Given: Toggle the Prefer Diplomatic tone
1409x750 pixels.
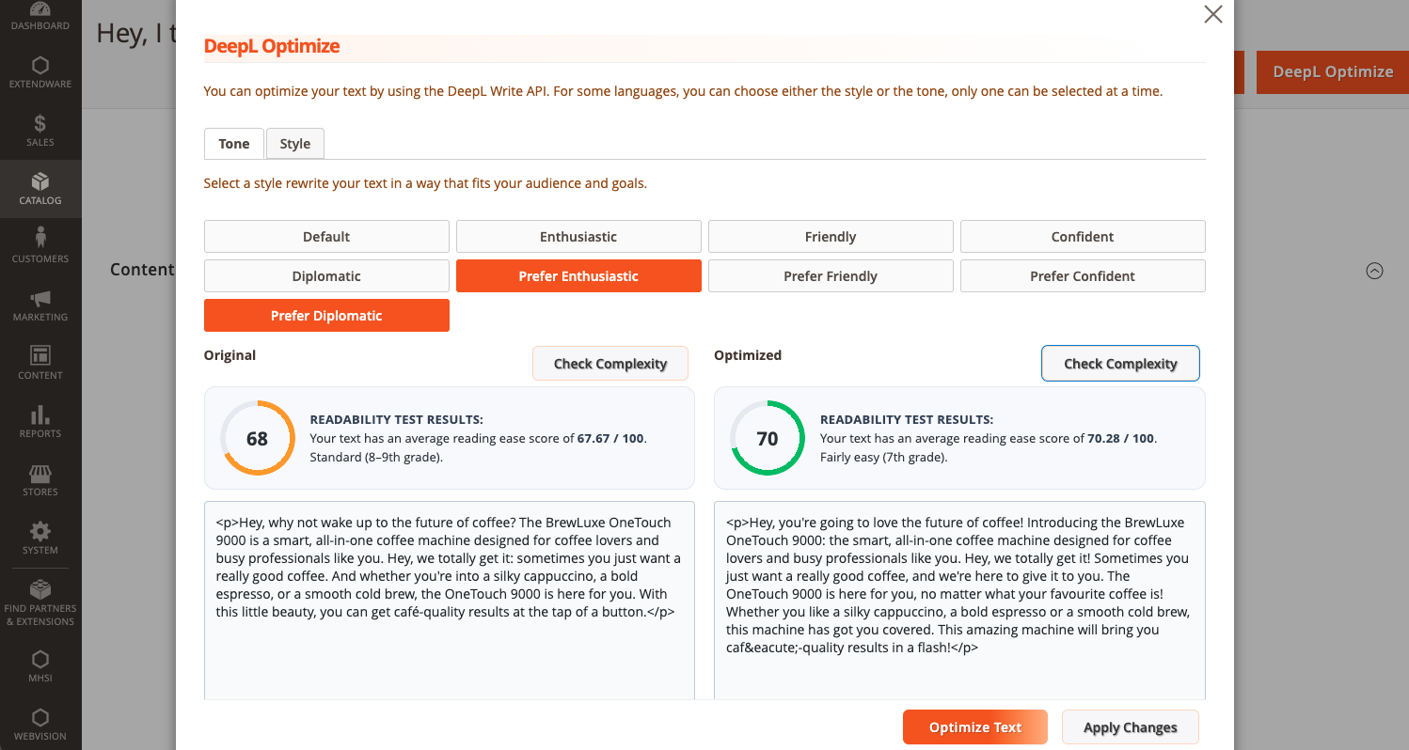Looking at the screenshot, I should pyautogui.click(x=326, y=316).
